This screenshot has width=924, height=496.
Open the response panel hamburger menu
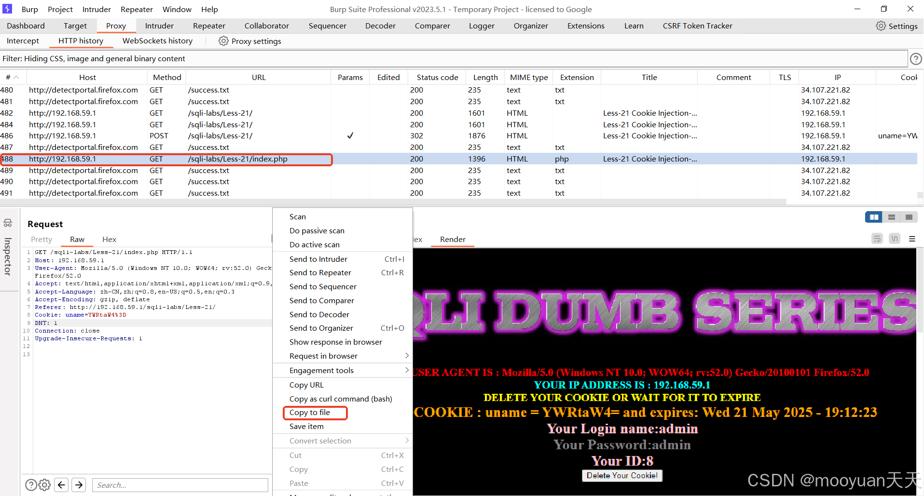point(912,239)
